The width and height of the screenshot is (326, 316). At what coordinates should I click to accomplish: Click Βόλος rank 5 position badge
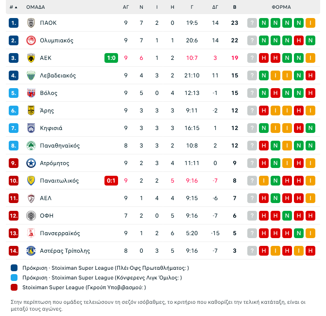click(x=14, y=93)
